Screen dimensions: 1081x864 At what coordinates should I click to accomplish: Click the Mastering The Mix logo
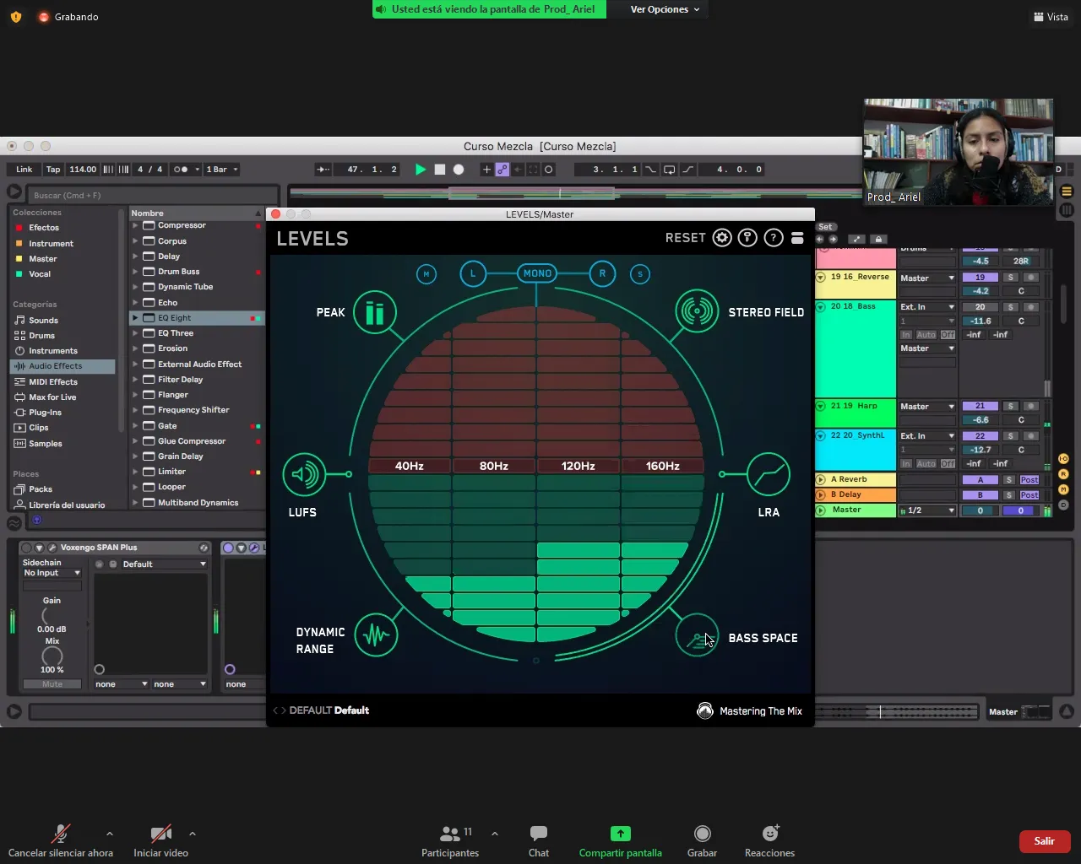pyautogui.click(x=705, y=711)
